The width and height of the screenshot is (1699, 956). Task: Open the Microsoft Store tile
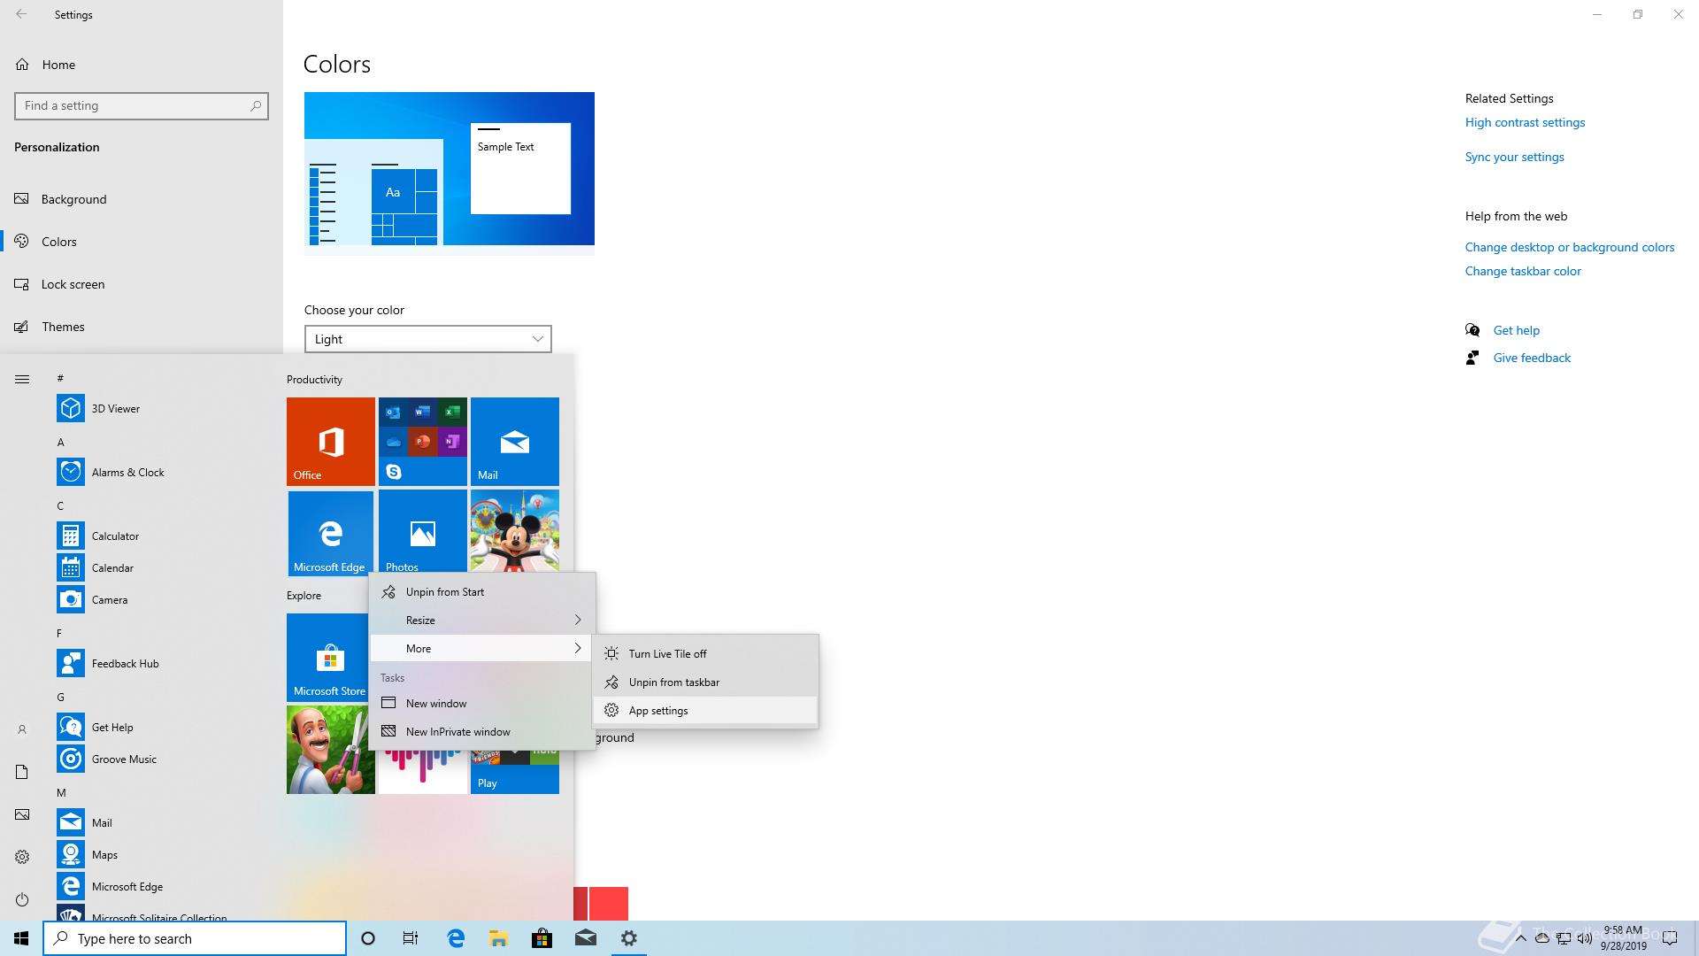click(327, 658)
